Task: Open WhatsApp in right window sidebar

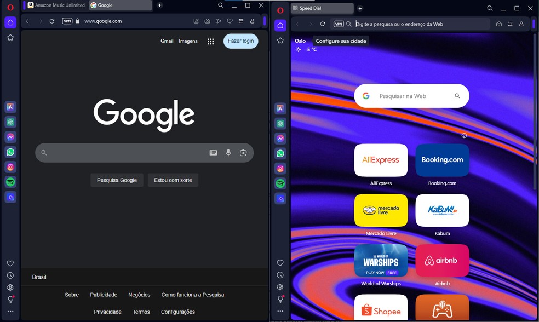Action: (280, 154)
